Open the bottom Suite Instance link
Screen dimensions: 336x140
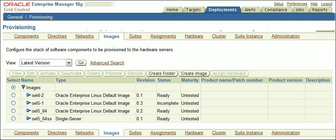pyautogui.click(x=249, y=133)
